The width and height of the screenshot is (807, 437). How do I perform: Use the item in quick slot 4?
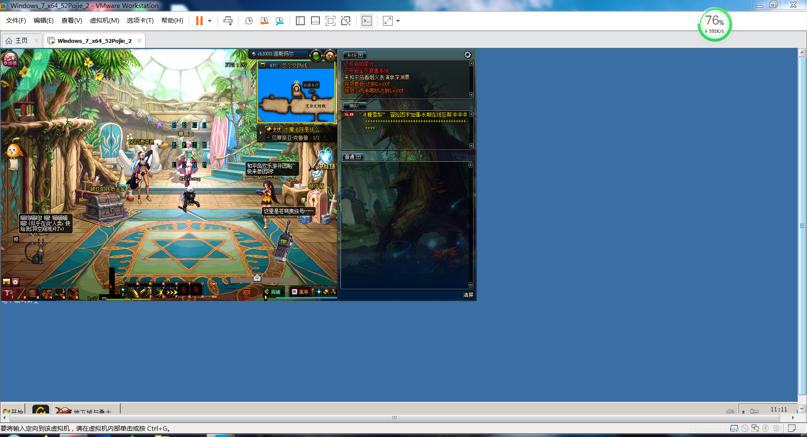pyautogui.click(x=47, y=293)
